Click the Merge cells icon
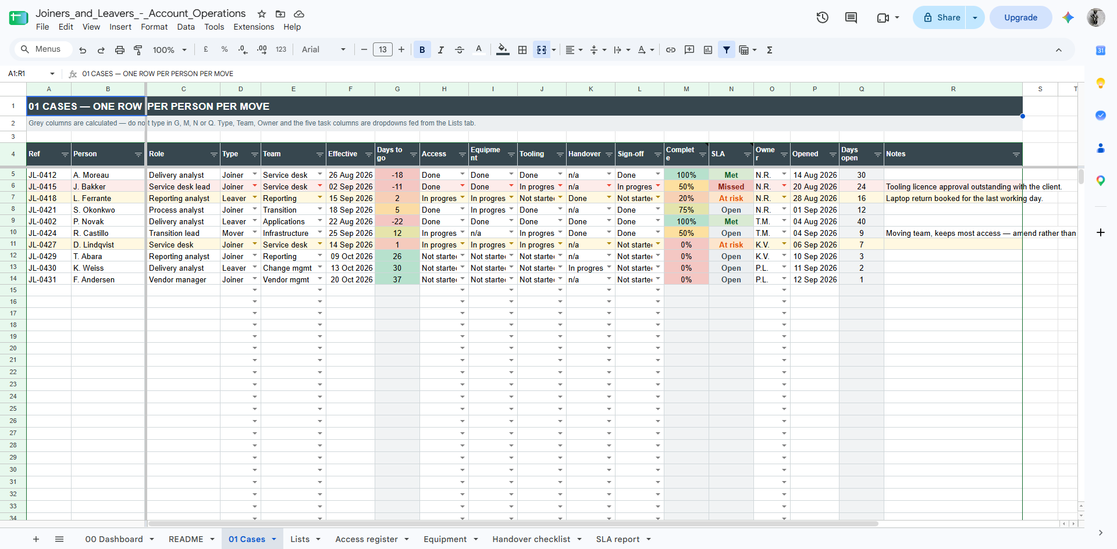Viewport: 1117px width, 549px height. 542,50
